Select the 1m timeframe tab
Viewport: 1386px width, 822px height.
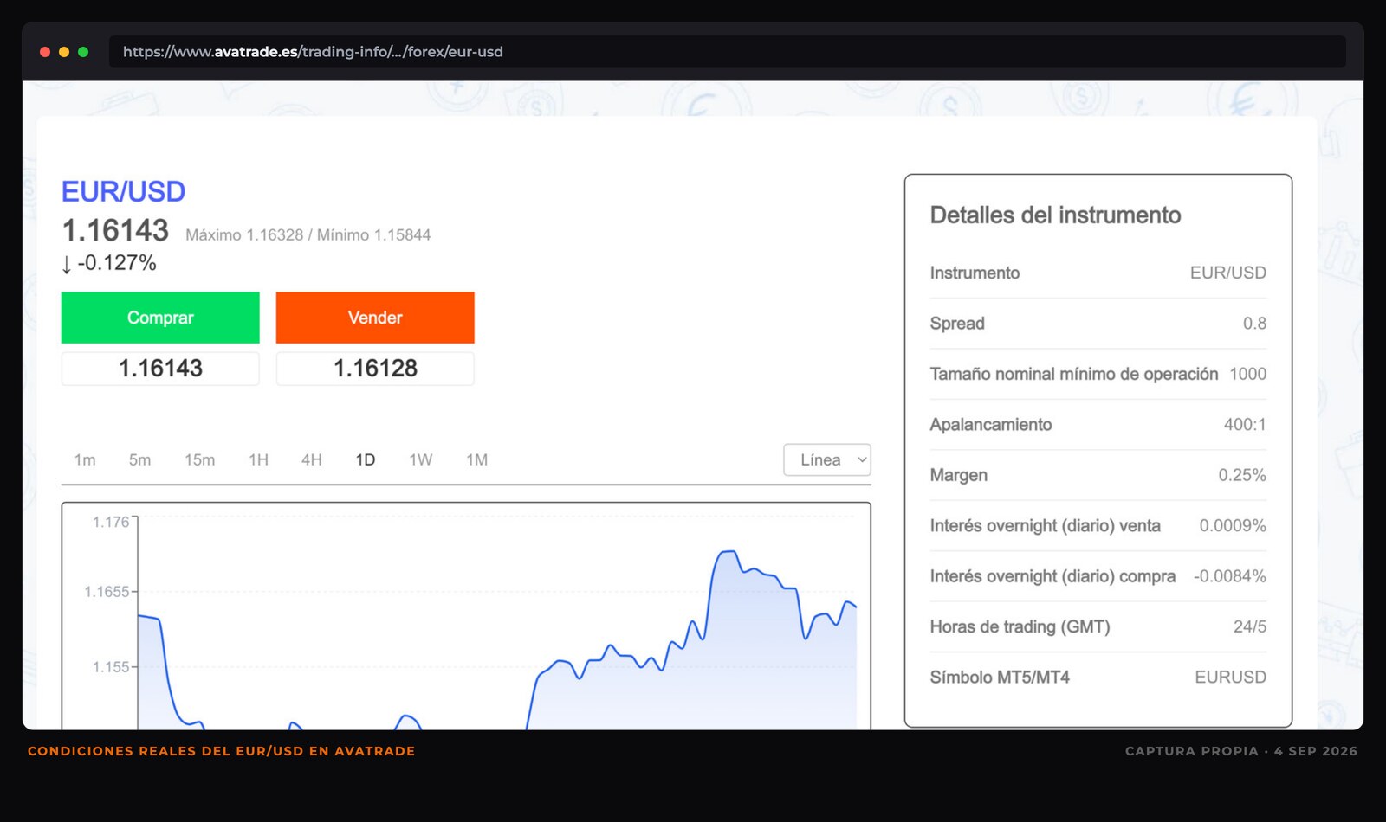(85, 460)
